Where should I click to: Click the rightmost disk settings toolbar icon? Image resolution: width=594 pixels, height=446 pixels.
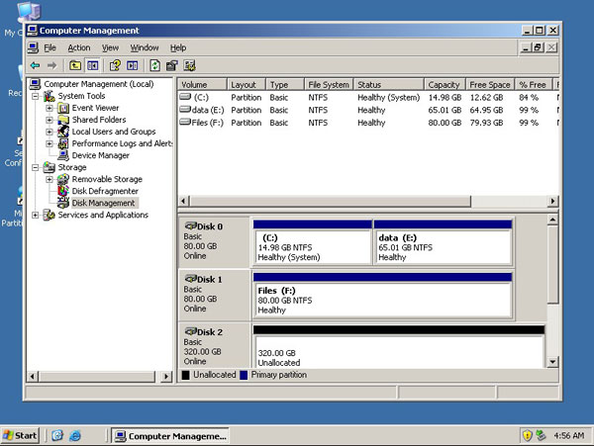point(189,66)
